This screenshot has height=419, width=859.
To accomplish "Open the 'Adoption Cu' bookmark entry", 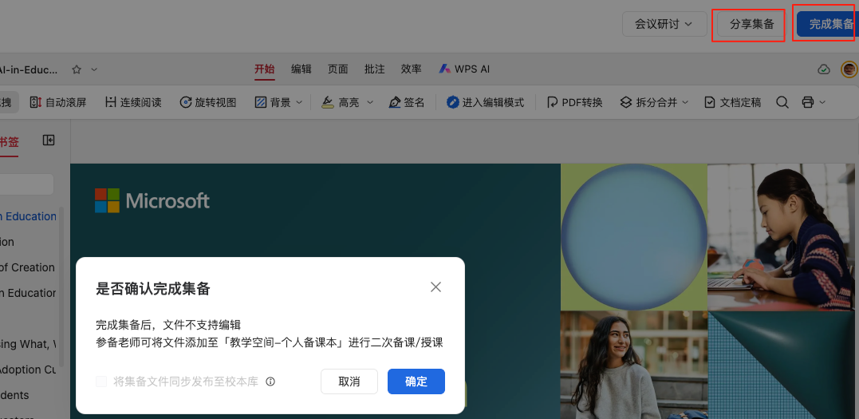I will pos(28,370).
